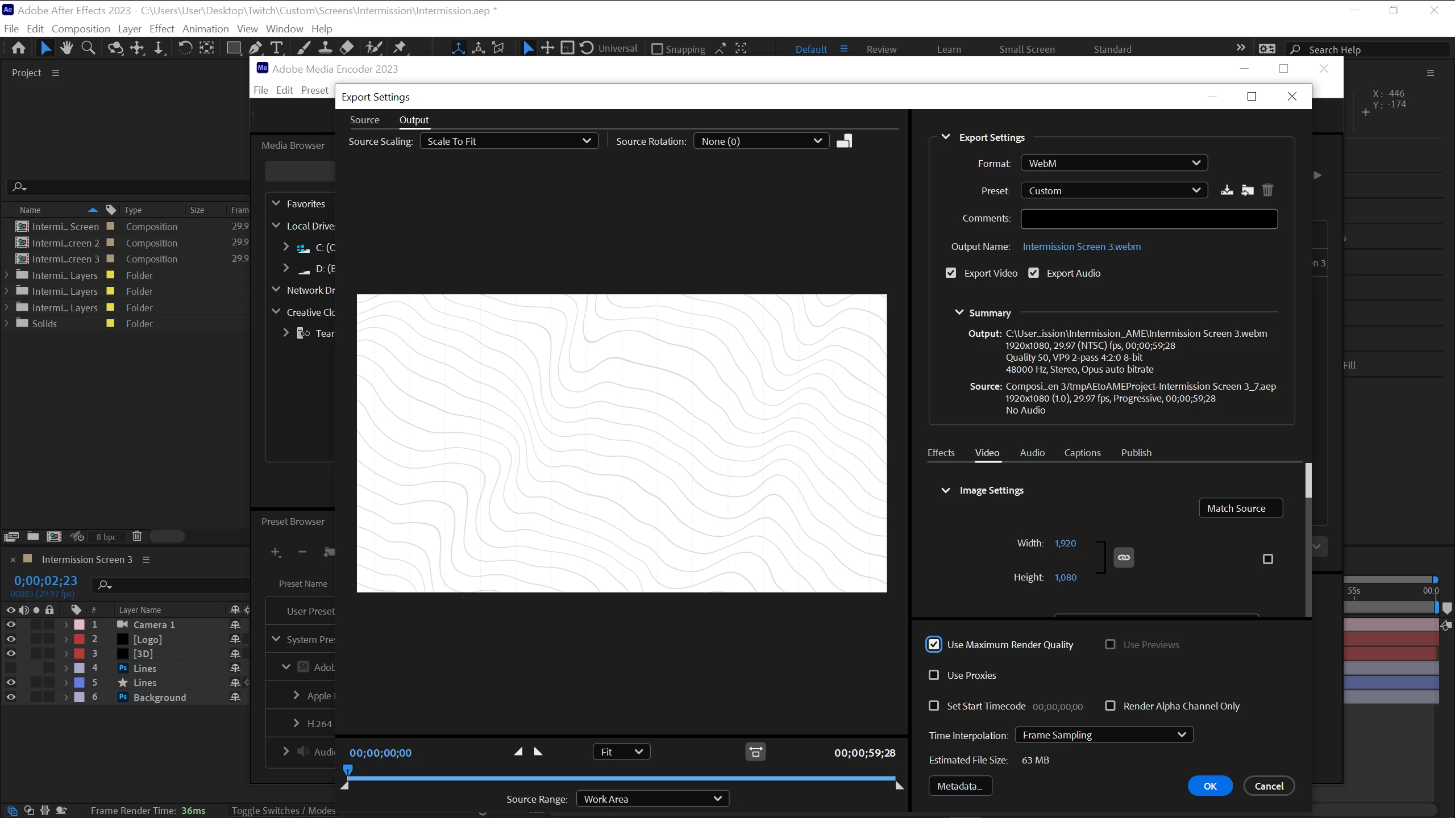
Task: Enable the Use Proxies checkbox
Action: point(934,675)
